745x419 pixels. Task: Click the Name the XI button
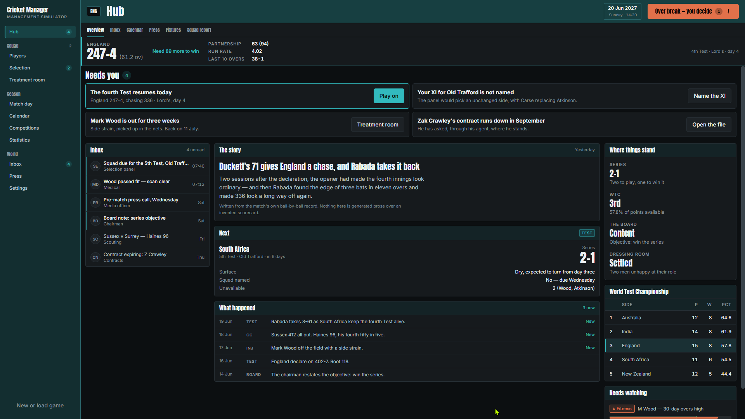709,96
